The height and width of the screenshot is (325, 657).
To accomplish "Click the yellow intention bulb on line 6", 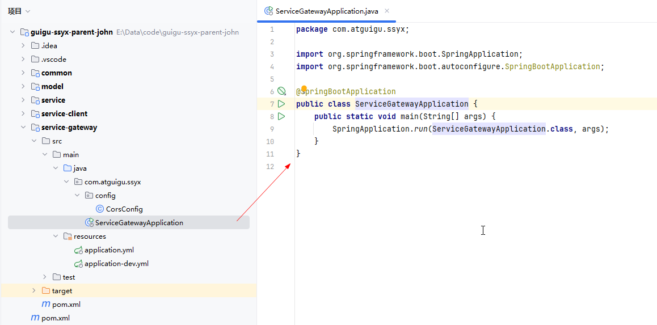I will [304, 89].
